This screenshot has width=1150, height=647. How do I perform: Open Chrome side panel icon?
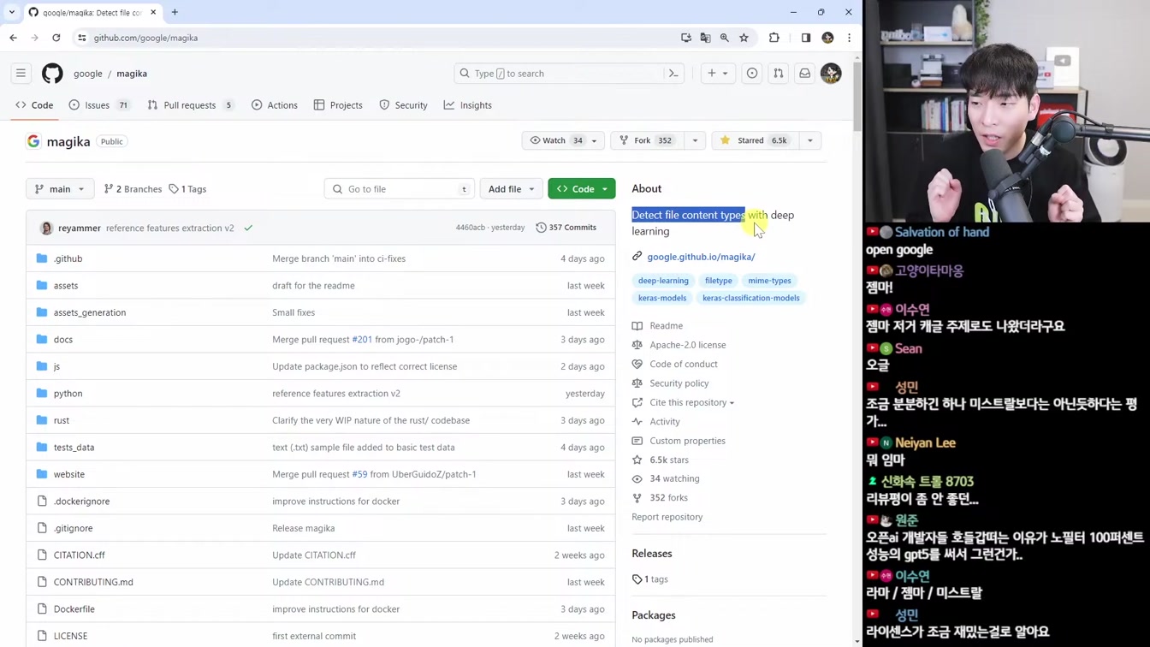[x=806, y=38]
